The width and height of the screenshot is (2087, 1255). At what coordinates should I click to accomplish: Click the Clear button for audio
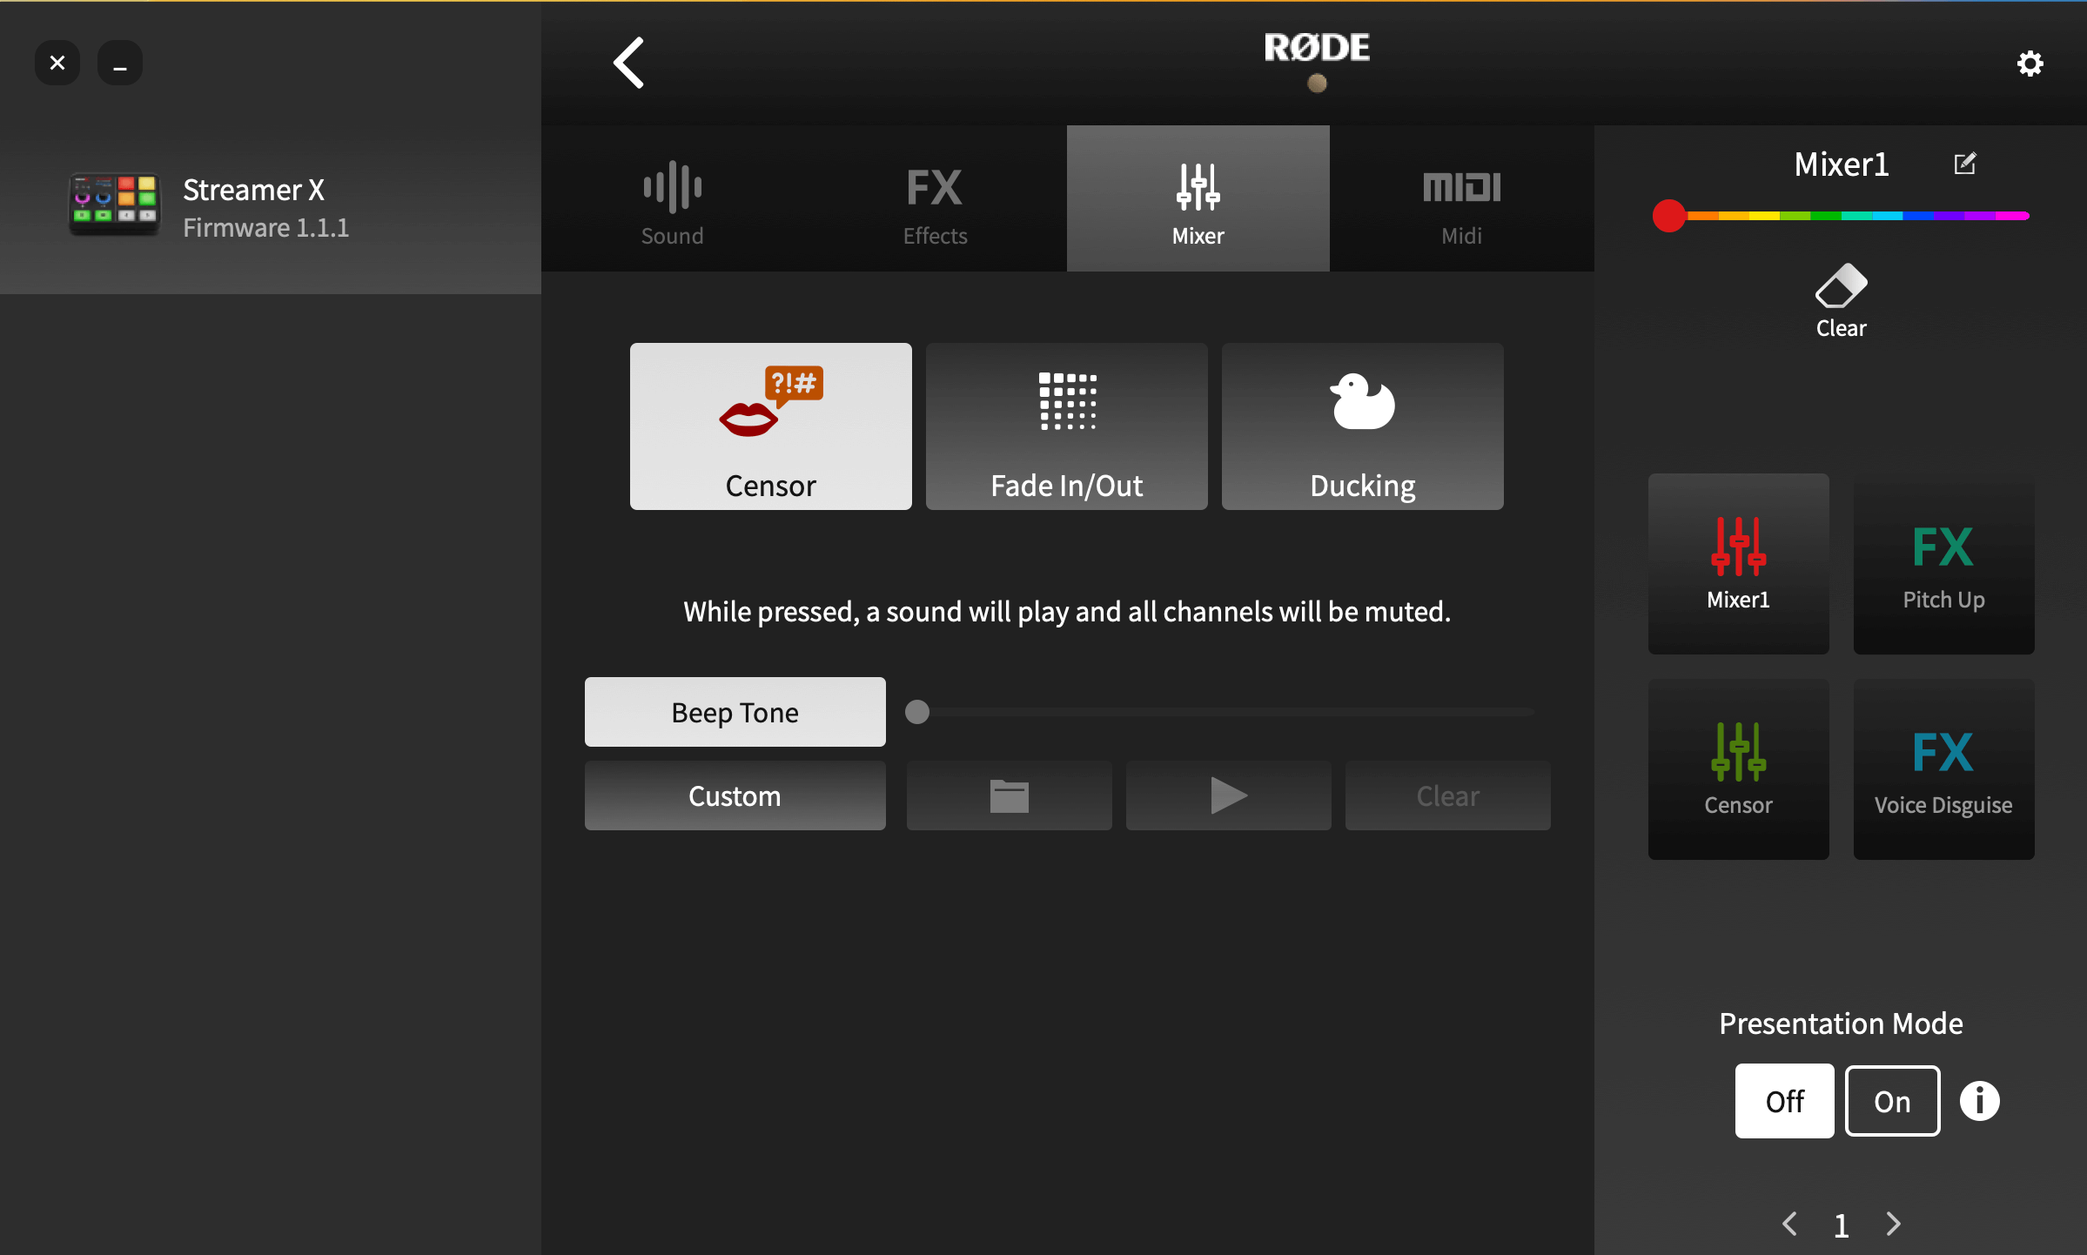[1446, 795]
